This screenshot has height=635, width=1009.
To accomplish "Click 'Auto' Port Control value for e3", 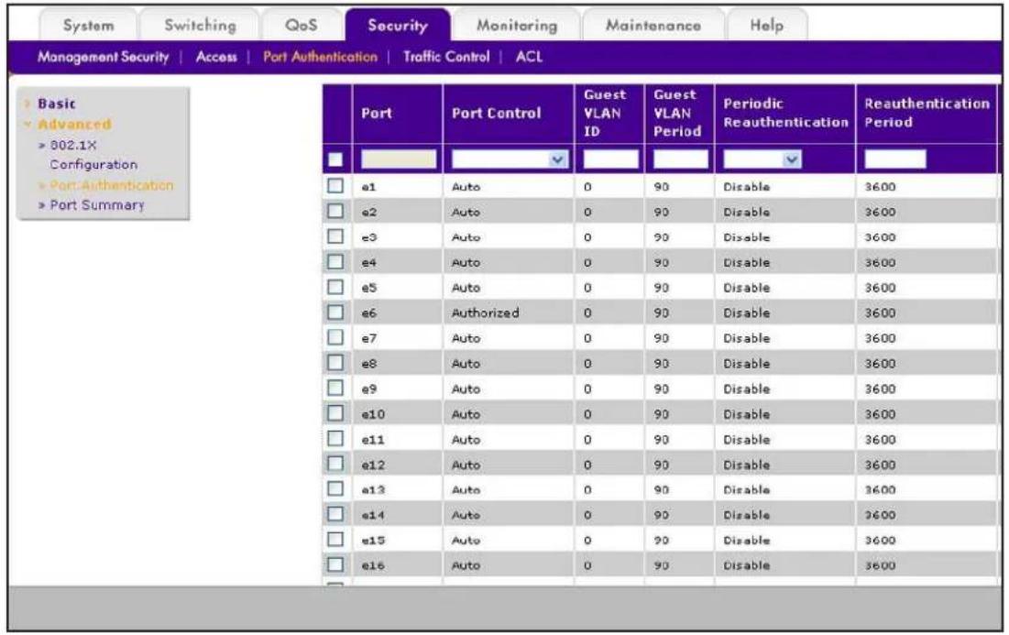I will pyautogui.click(x=466, y=237).
